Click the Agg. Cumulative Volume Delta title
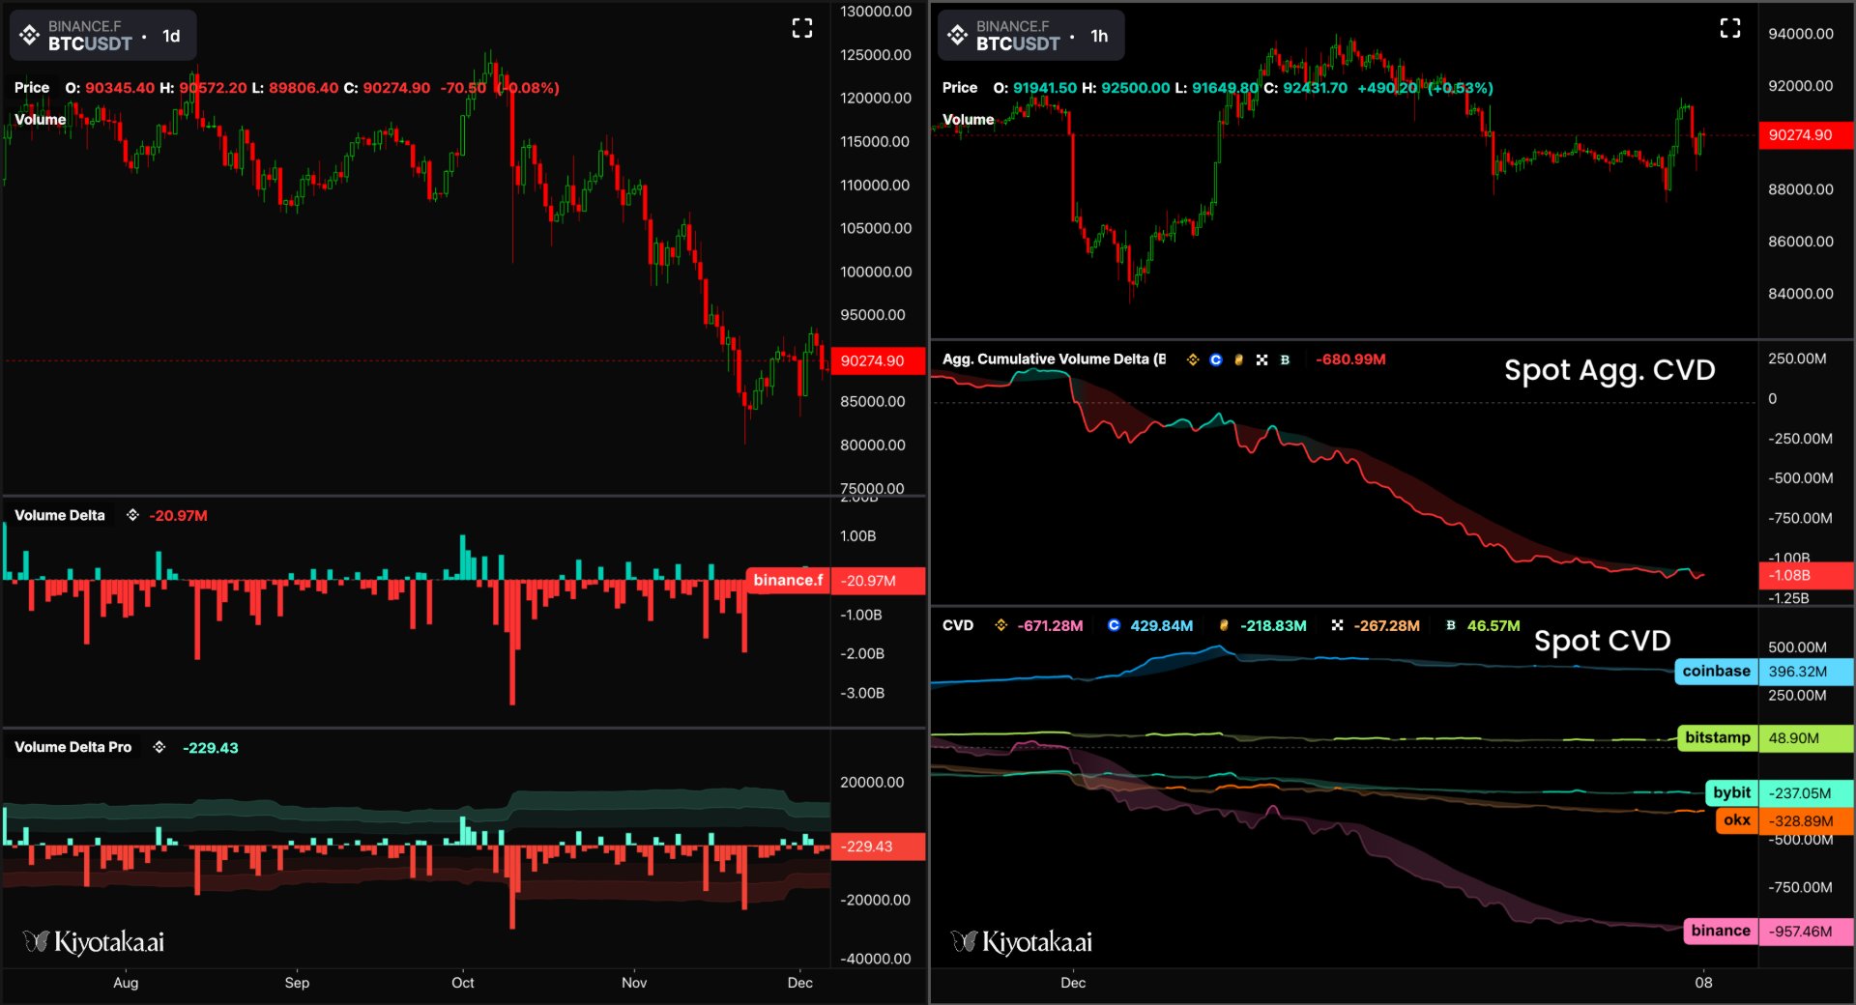Screen dimensions: 1856x1005 (1054, 359)
